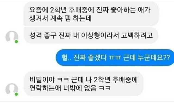Click green online dot on upper avatar

tap(16, 42)
